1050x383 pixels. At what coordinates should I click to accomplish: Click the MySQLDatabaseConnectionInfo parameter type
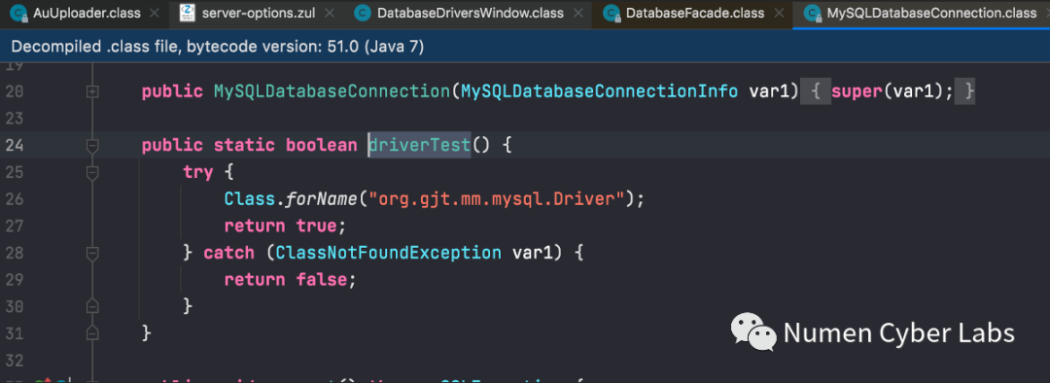click(x=599, y=91)
